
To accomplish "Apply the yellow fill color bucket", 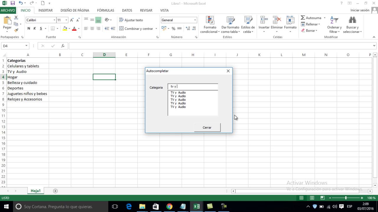I will [65, 29].
